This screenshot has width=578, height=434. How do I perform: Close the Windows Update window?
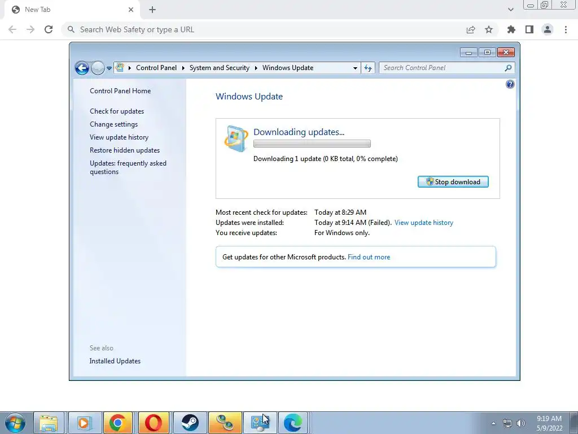(x=506, y=53)
